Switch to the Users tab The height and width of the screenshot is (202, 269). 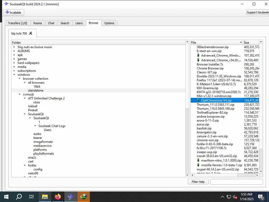coord(79,23)
